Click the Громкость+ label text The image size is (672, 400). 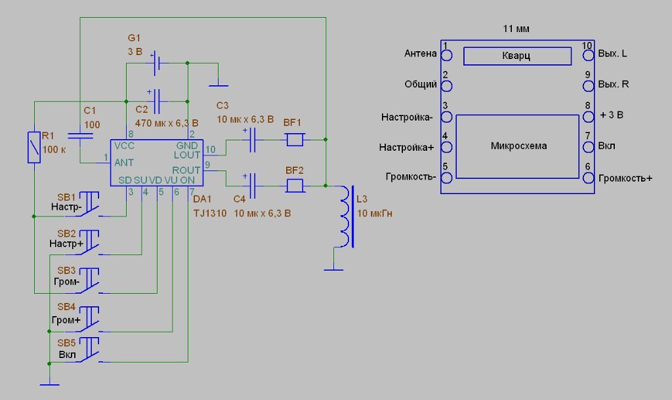click(625, 178)
